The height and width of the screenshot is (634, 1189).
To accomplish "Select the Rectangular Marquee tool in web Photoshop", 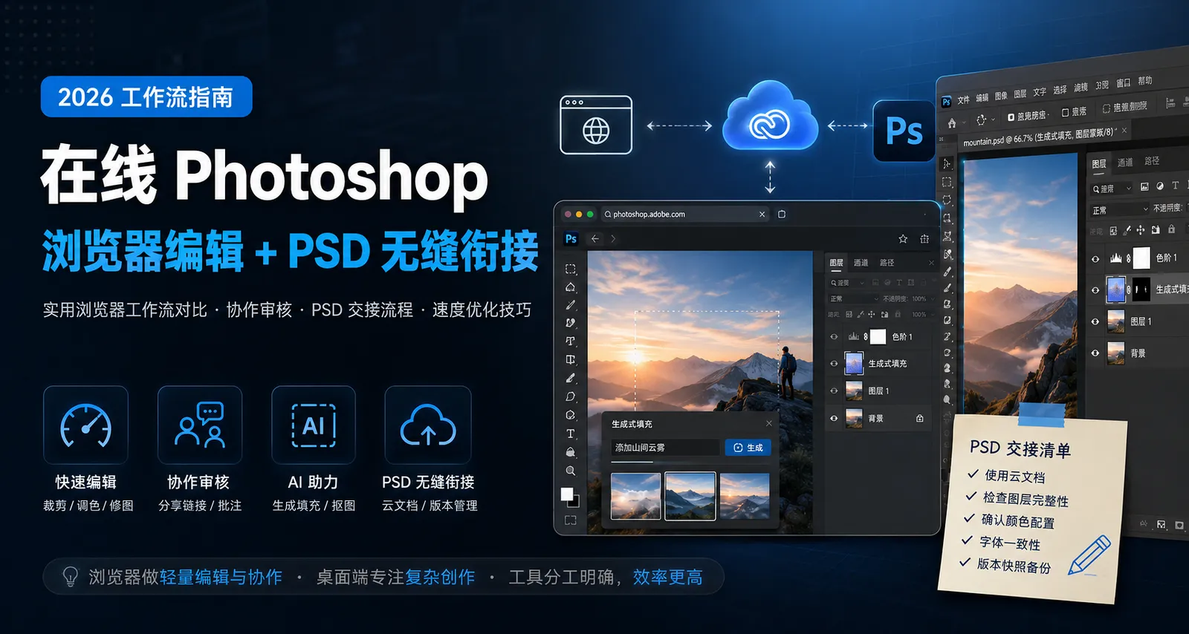I will pos(571,269).
